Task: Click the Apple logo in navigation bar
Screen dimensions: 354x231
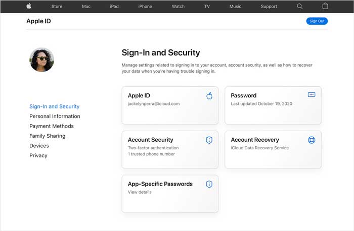Action: pos(29,6)
